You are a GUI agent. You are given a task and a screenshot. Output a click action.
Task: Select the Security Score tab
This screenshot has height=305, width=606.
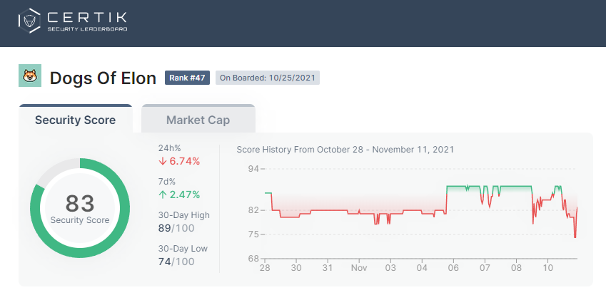point(76,119)
